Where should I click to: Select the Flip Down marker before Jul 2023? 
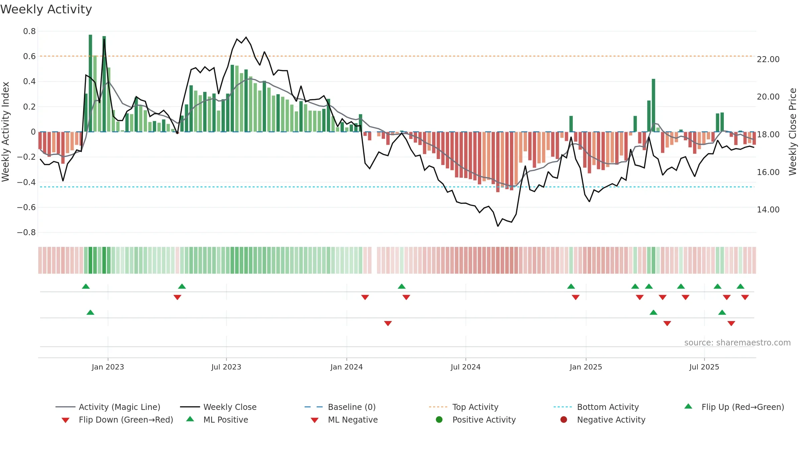click(177, 297)
